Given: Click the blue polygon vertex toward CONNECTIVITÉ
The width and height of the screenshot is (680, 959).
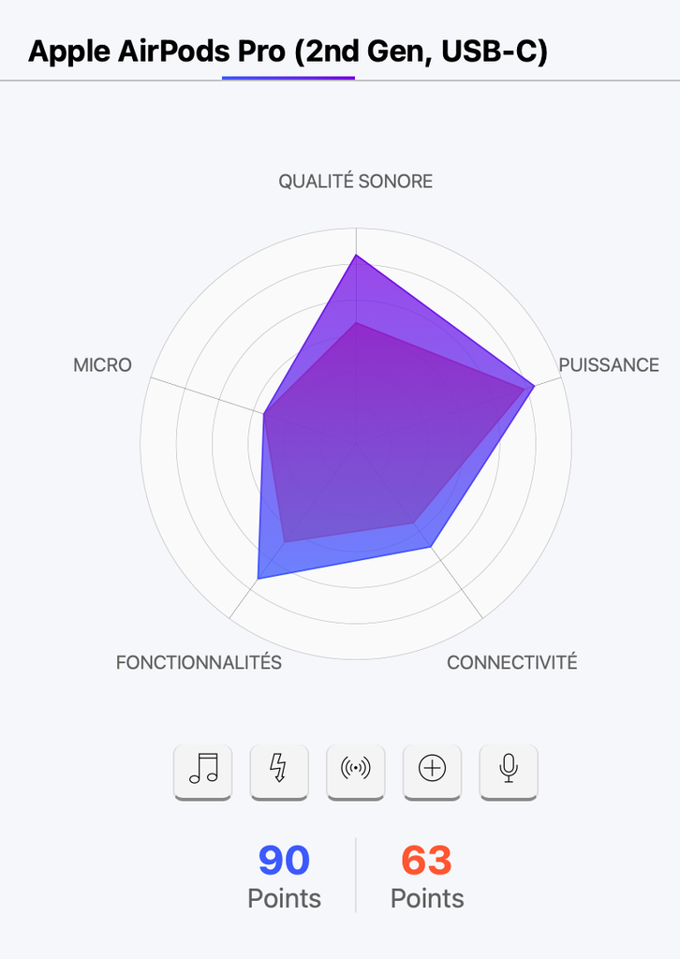Looking at the screenshot, I should [432, 546].
